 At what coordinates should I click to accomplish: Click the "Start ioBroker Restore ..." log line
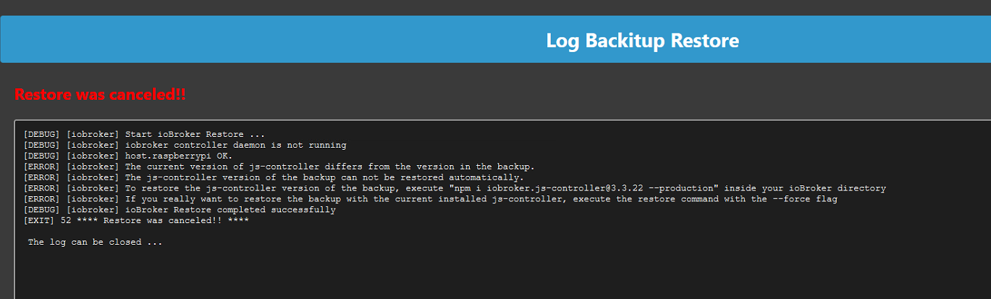coord(144,135)
